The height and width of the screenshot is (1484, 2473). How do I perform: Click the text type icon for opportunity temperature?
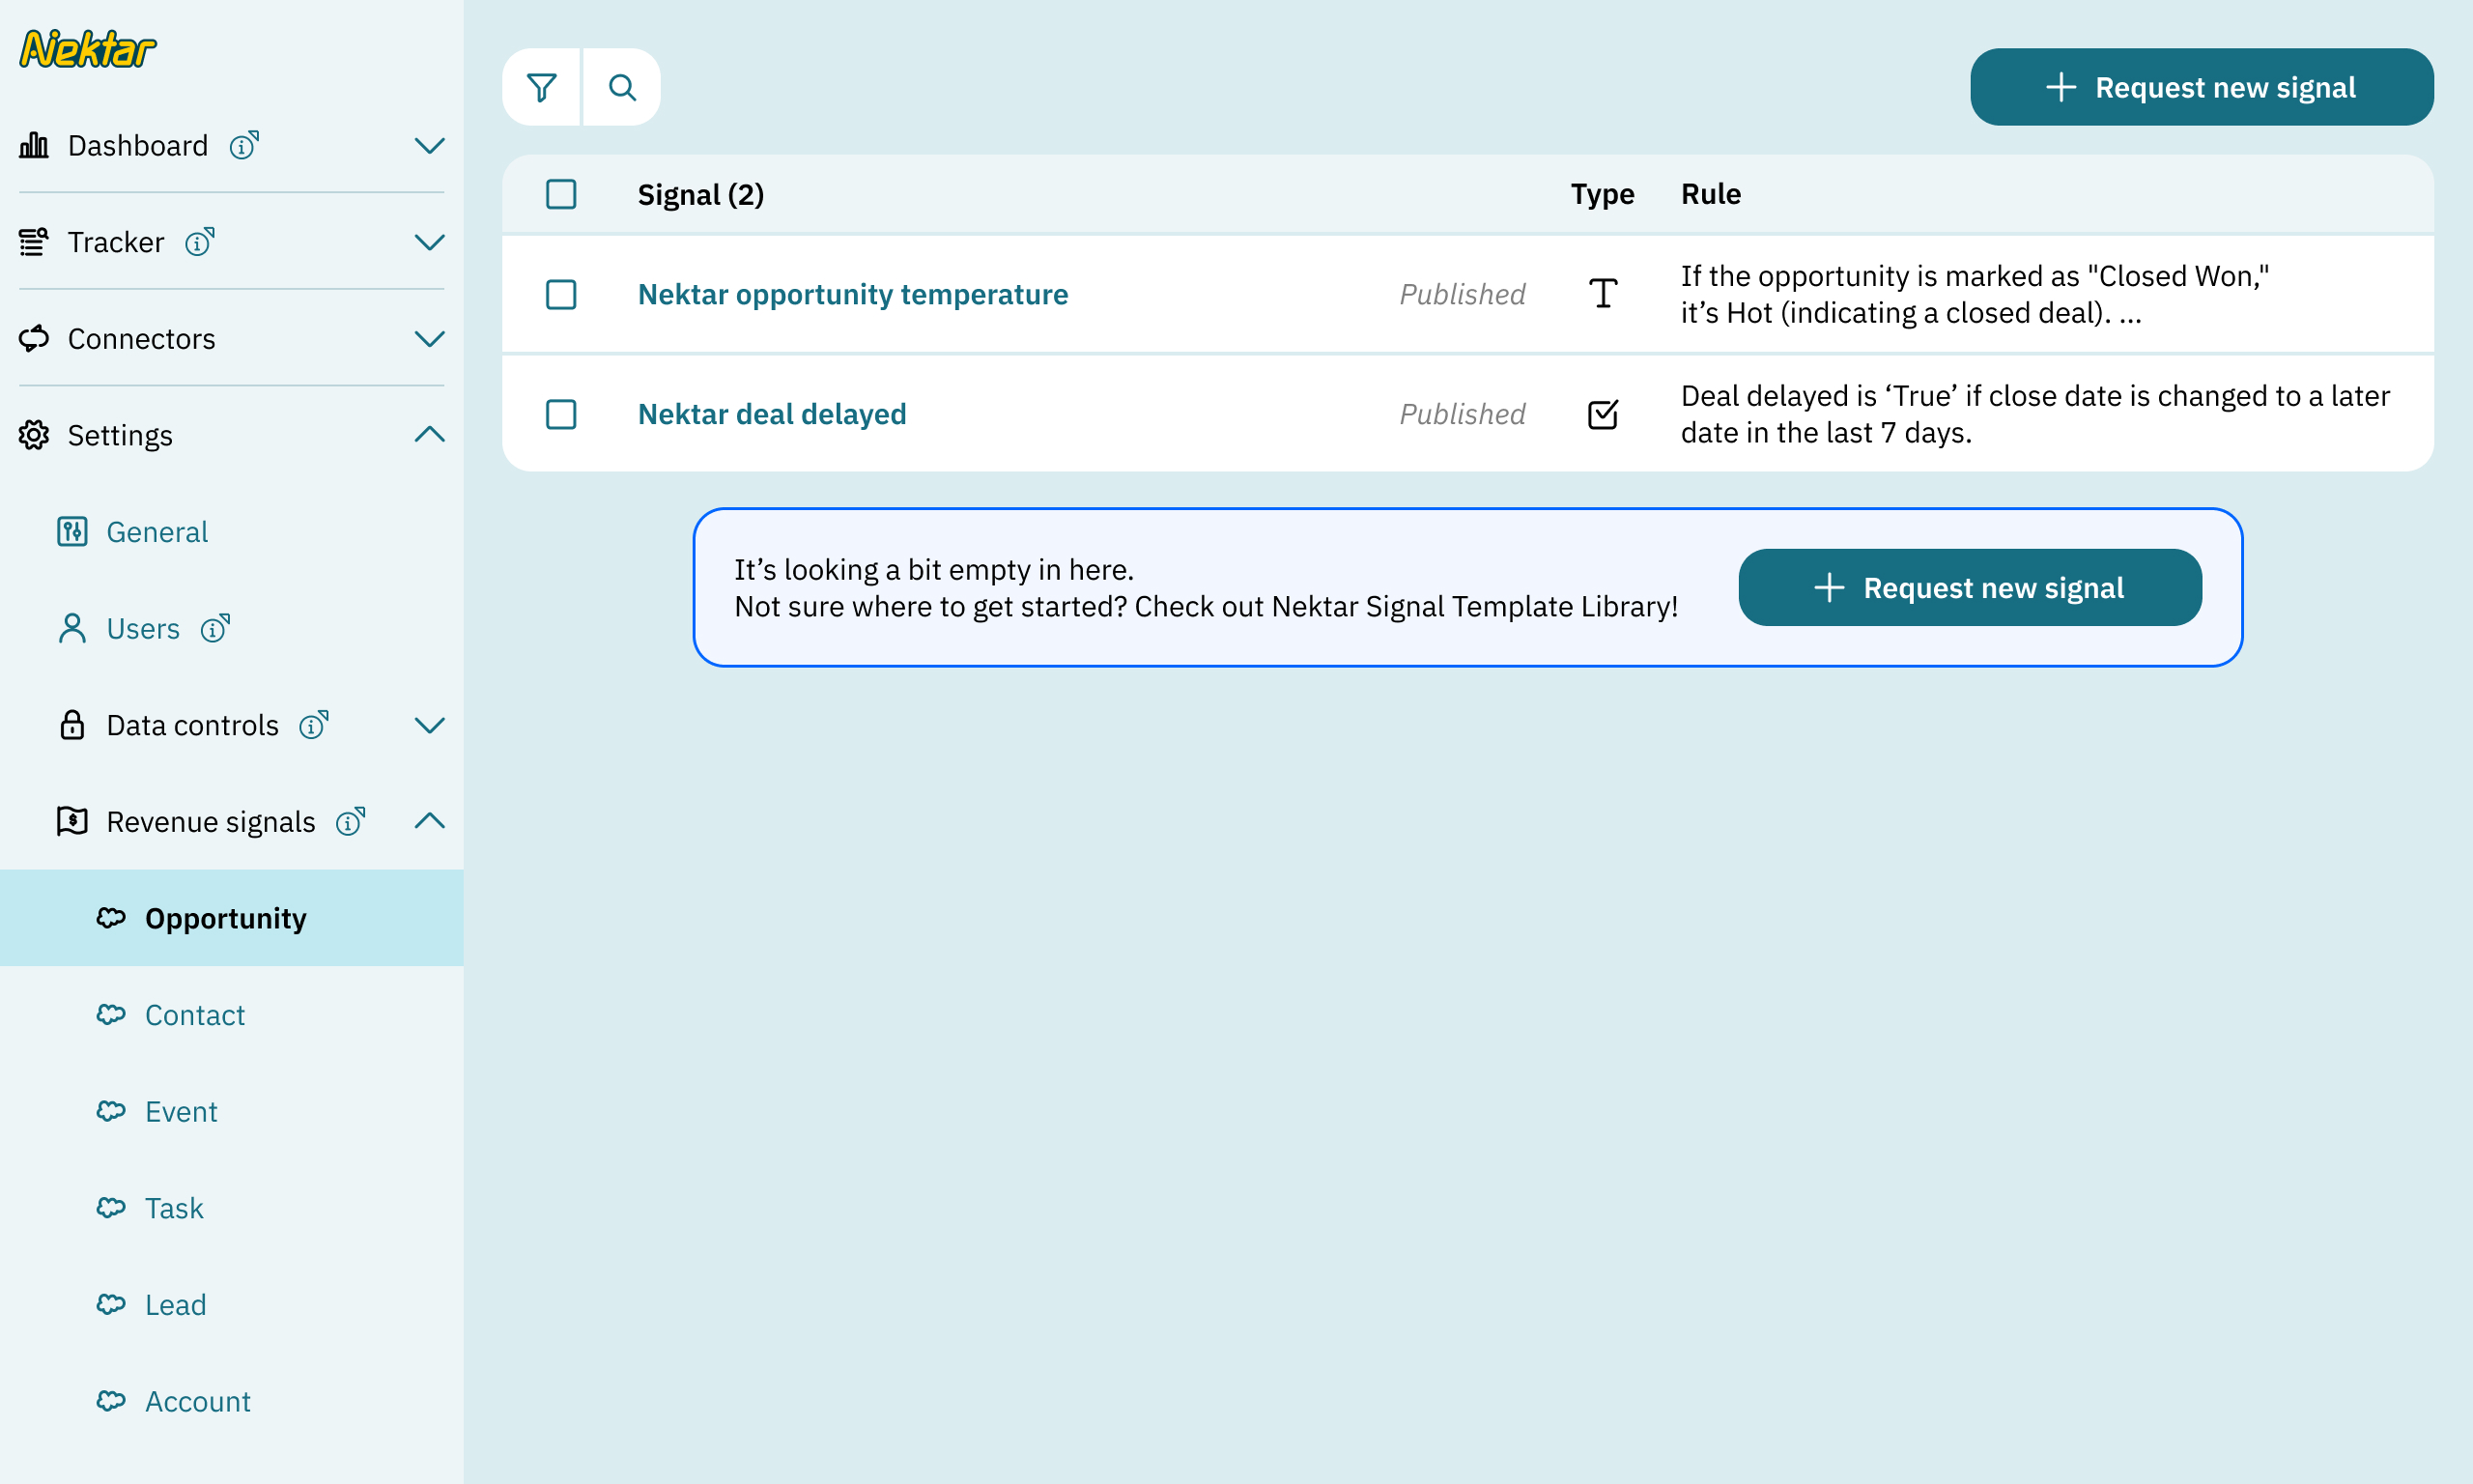pos(1603,293)
